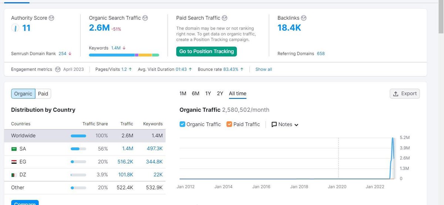The width and height of the screenshot is (444, 205).
Task: Click the Avg. Visit Duration 01:43 value
Action: (181, 69)
